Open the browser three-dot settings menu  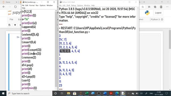coord(167,7)
